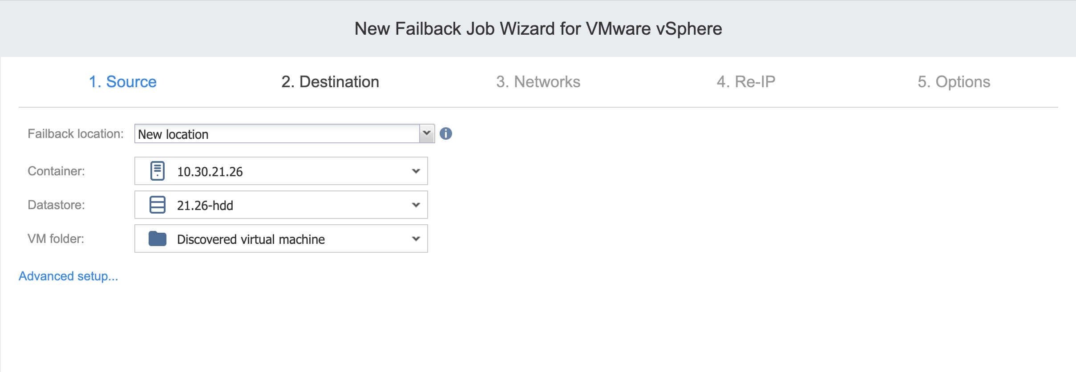Select the Discovered virtual machine folder value

[x=251, y=239]
